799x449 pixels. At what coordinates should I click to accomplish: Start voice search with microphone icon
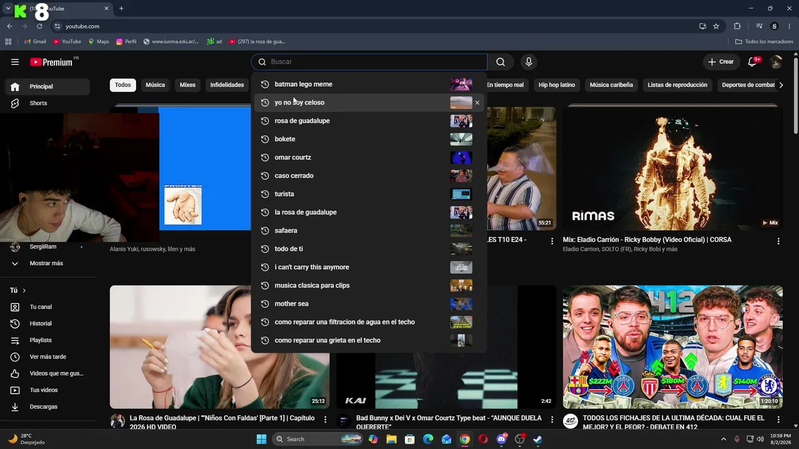coord(529,62)
